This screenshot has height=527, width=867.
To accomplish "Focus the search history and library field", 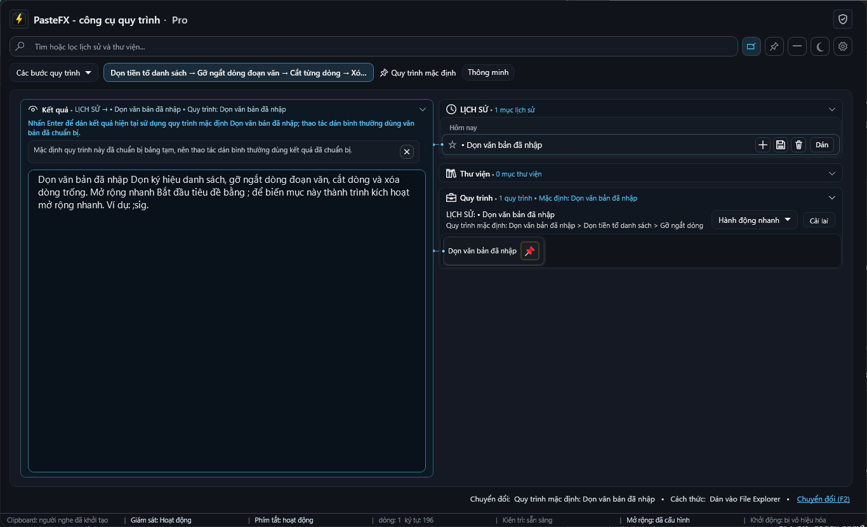I will pos(373,46).
